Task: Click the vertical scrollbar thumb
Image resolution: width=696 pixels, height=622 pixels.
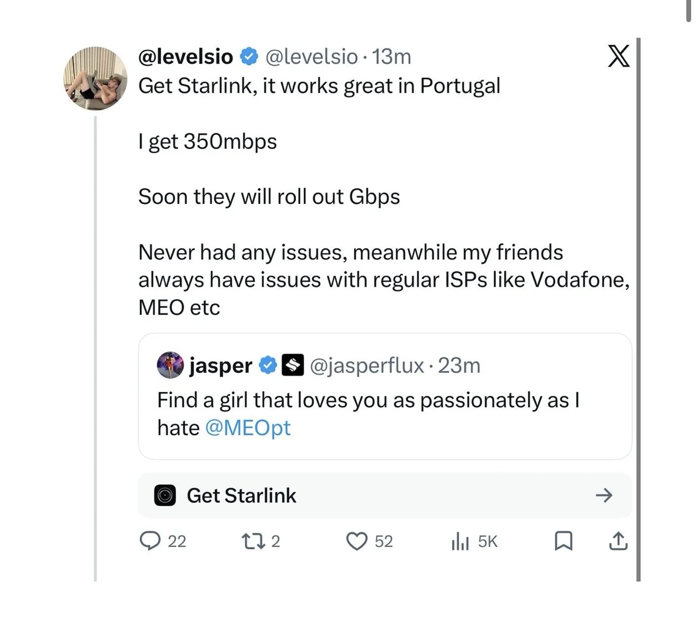Action: (688, 11)
